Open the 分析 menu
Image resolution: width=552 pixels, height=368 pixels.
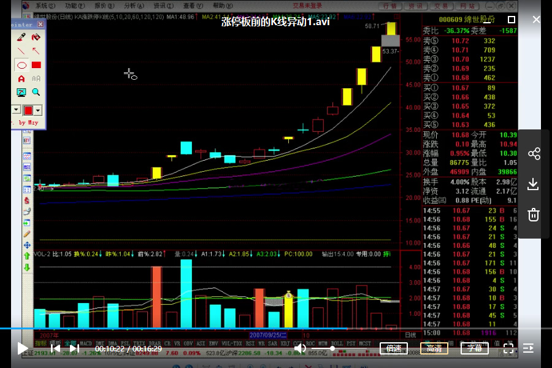134,6
